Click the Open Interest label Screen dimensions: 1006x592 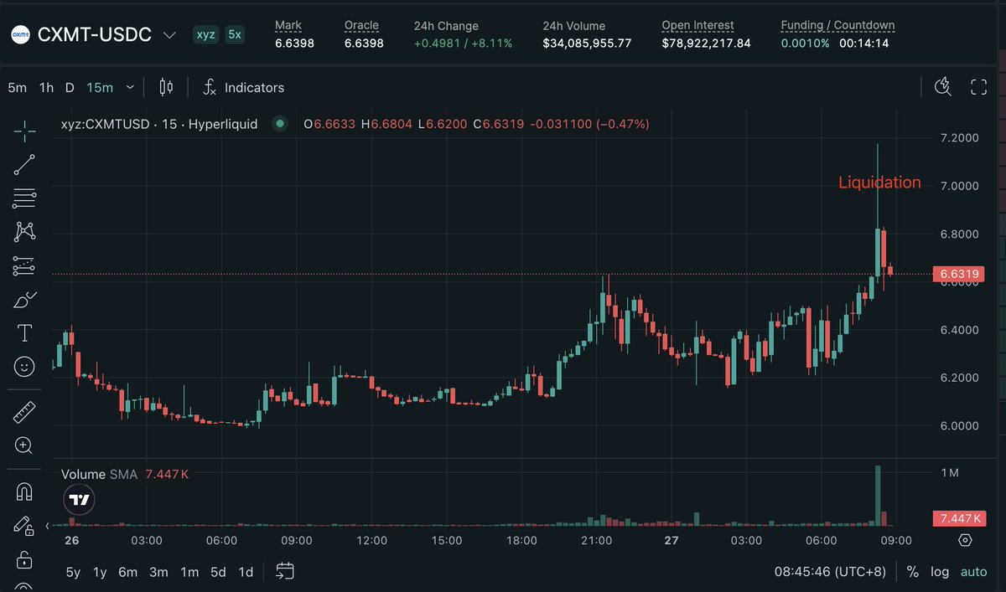pos(697,25)
